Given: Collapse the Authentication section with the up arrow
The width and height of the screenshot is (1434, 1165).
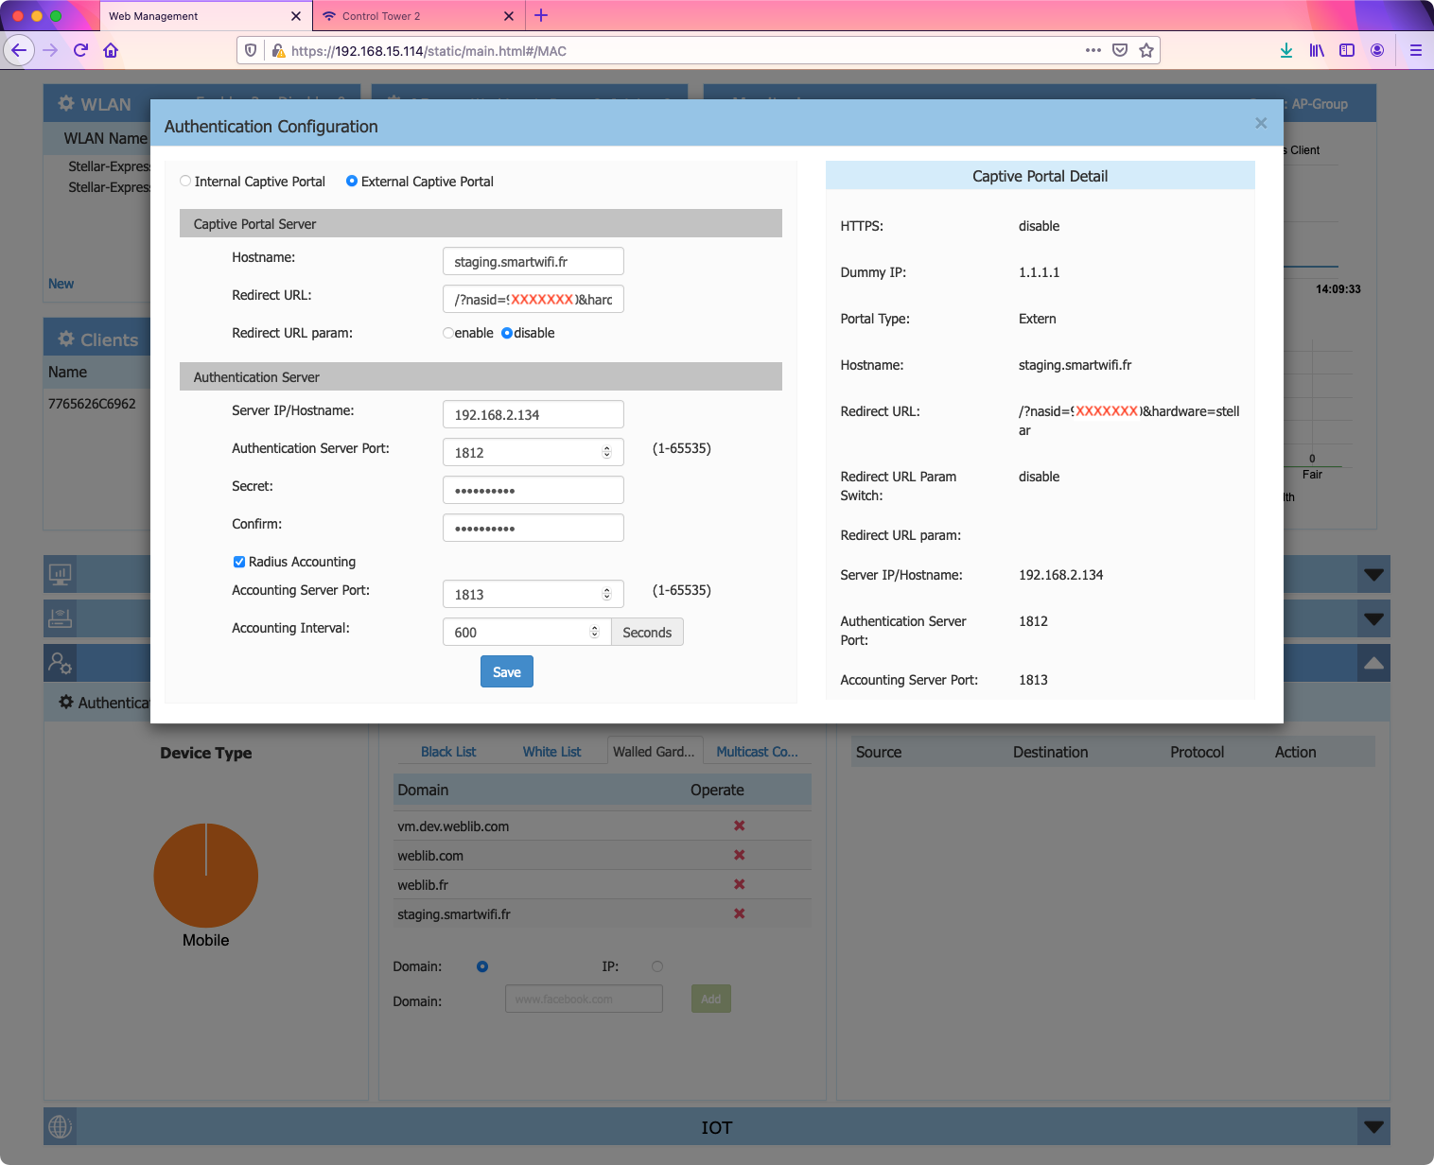Looking at the screenshot, I should click(1373, 664).
